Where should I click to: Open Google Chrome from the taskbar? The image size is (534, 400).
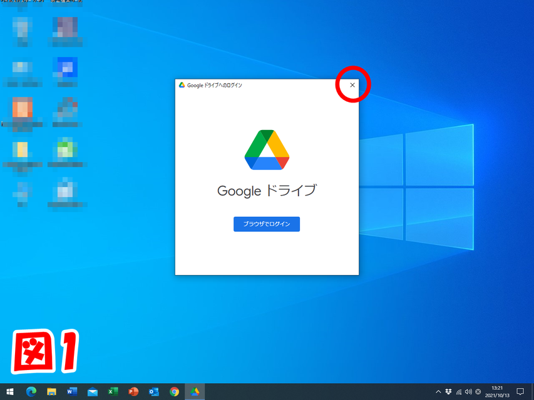tap(175, 392)
